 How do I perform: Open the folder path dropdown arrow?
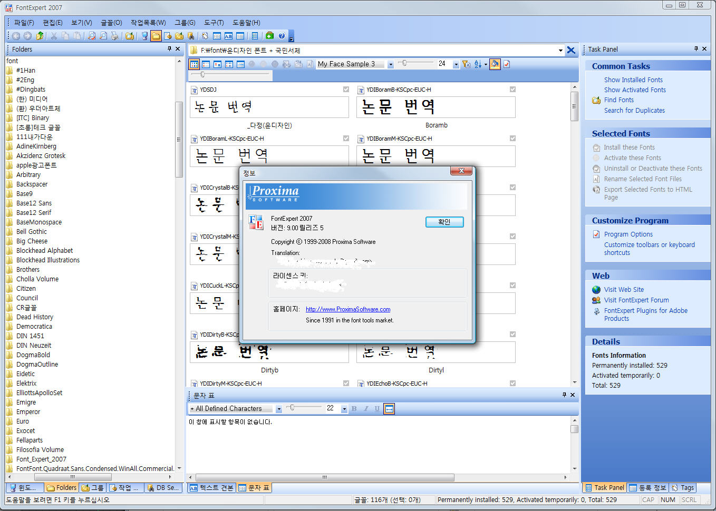point(560,51)
